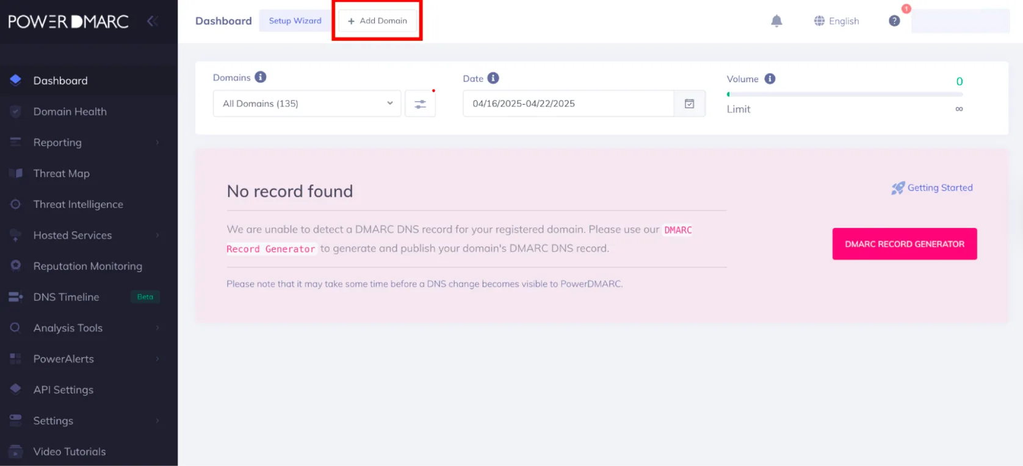Launch the Setup Wizard
This screenshot has width=1023, height=466.
(x=295, y=21)
